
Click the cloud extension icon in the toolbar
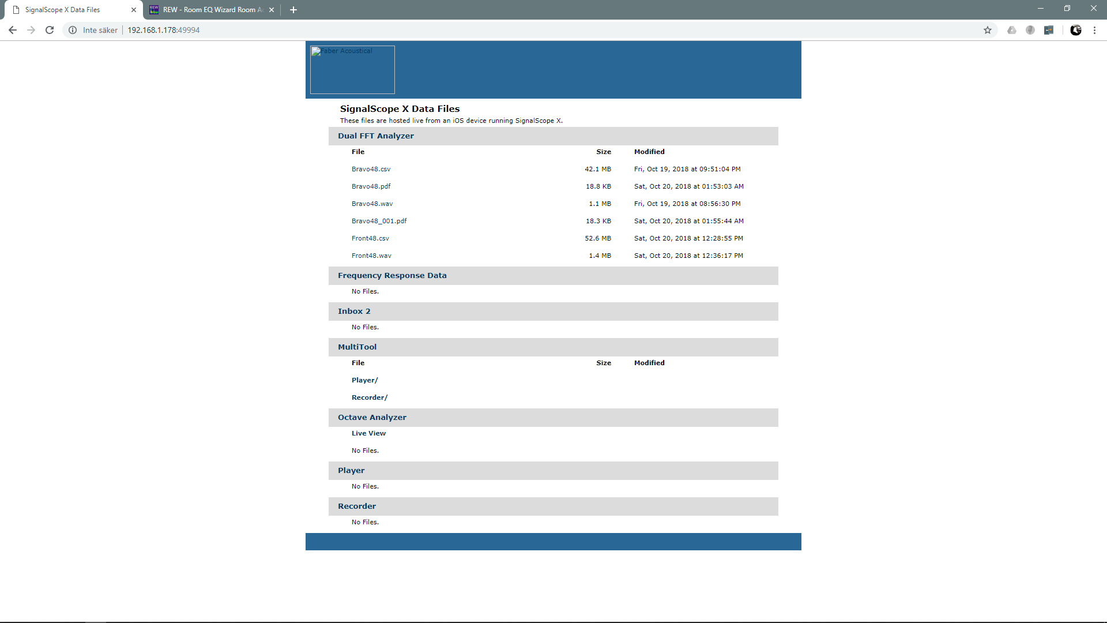1012,30
